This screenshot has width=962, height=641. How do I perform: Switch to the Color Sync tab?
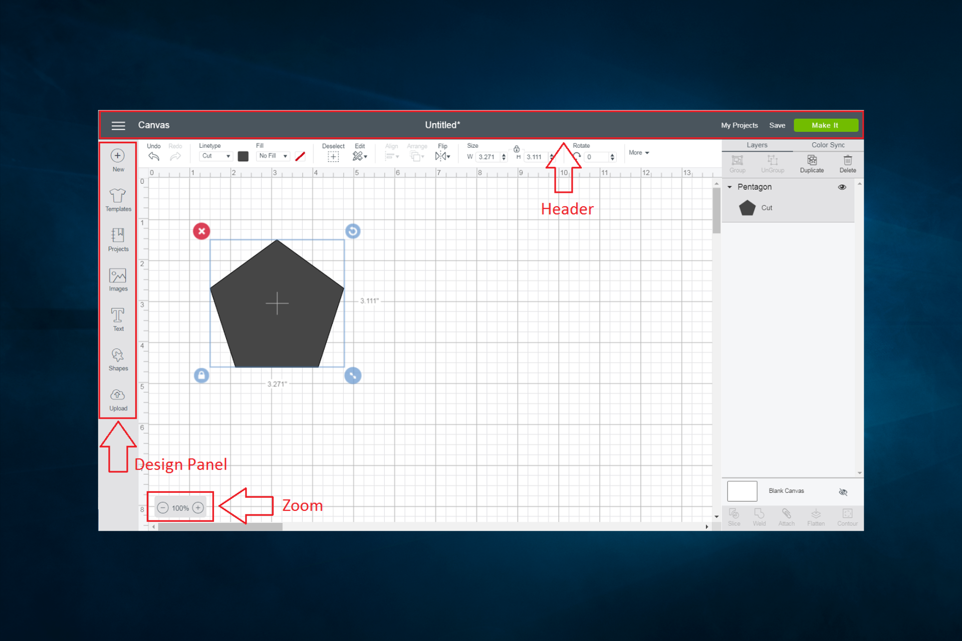(828, 145)
